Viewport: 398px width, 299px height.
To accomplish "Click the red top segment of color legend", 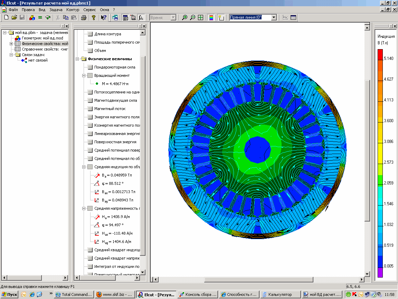I will tap(380, 55).
